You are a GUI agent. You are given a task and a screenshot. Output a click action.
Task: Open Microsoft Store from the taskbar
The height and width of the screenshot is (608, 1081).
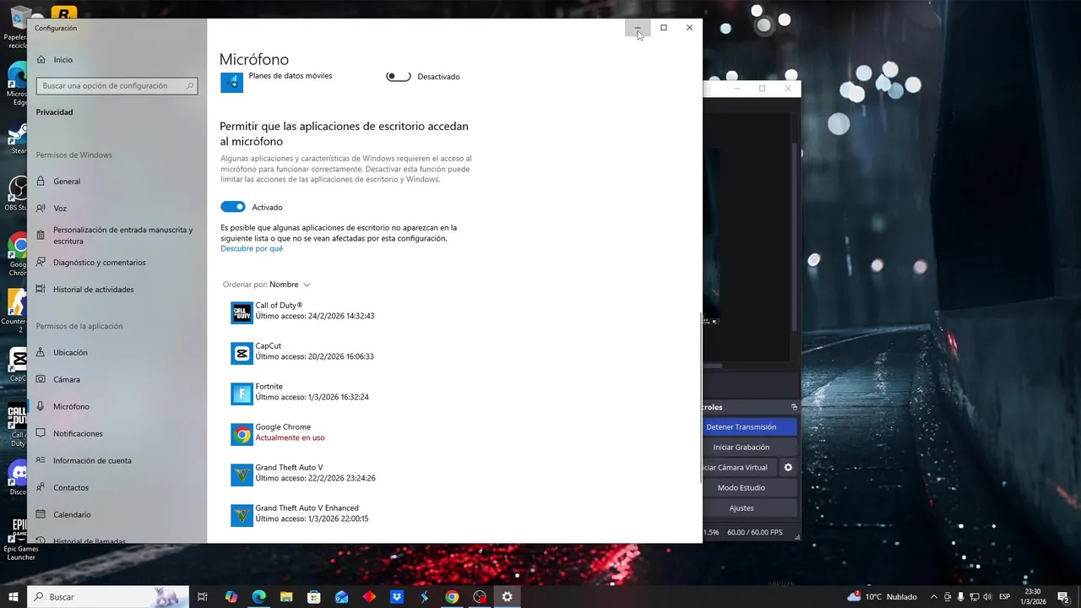coord(314,597)
